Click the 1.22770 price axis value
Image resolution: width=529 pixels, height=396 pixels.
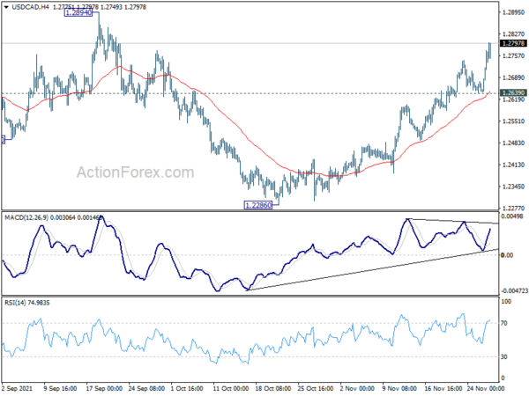click(x=513, y=209)
